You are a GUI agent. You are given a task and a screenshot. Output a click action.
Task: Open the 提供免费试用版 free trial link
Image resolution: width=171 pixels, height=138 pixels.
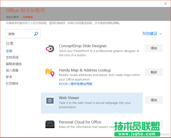[x=81, y=84]
